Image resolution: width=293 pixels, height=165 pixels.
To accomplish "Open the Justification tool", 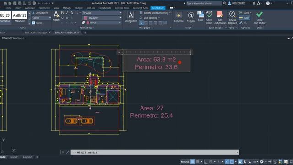I will pos(130,17).
